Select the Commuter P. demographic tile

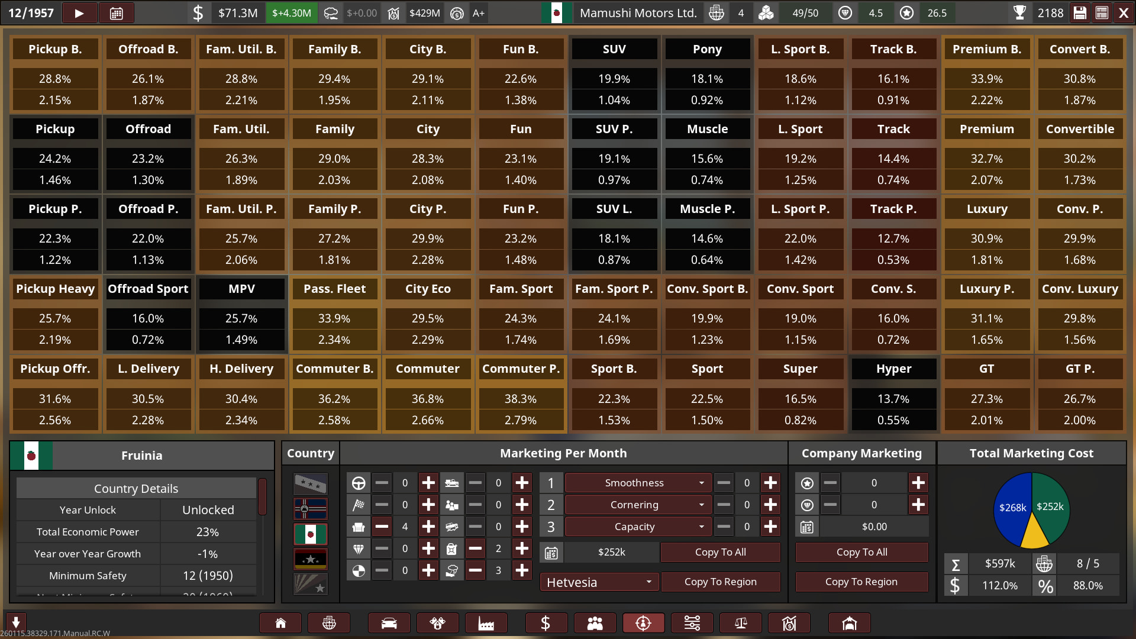coord(521,369)
